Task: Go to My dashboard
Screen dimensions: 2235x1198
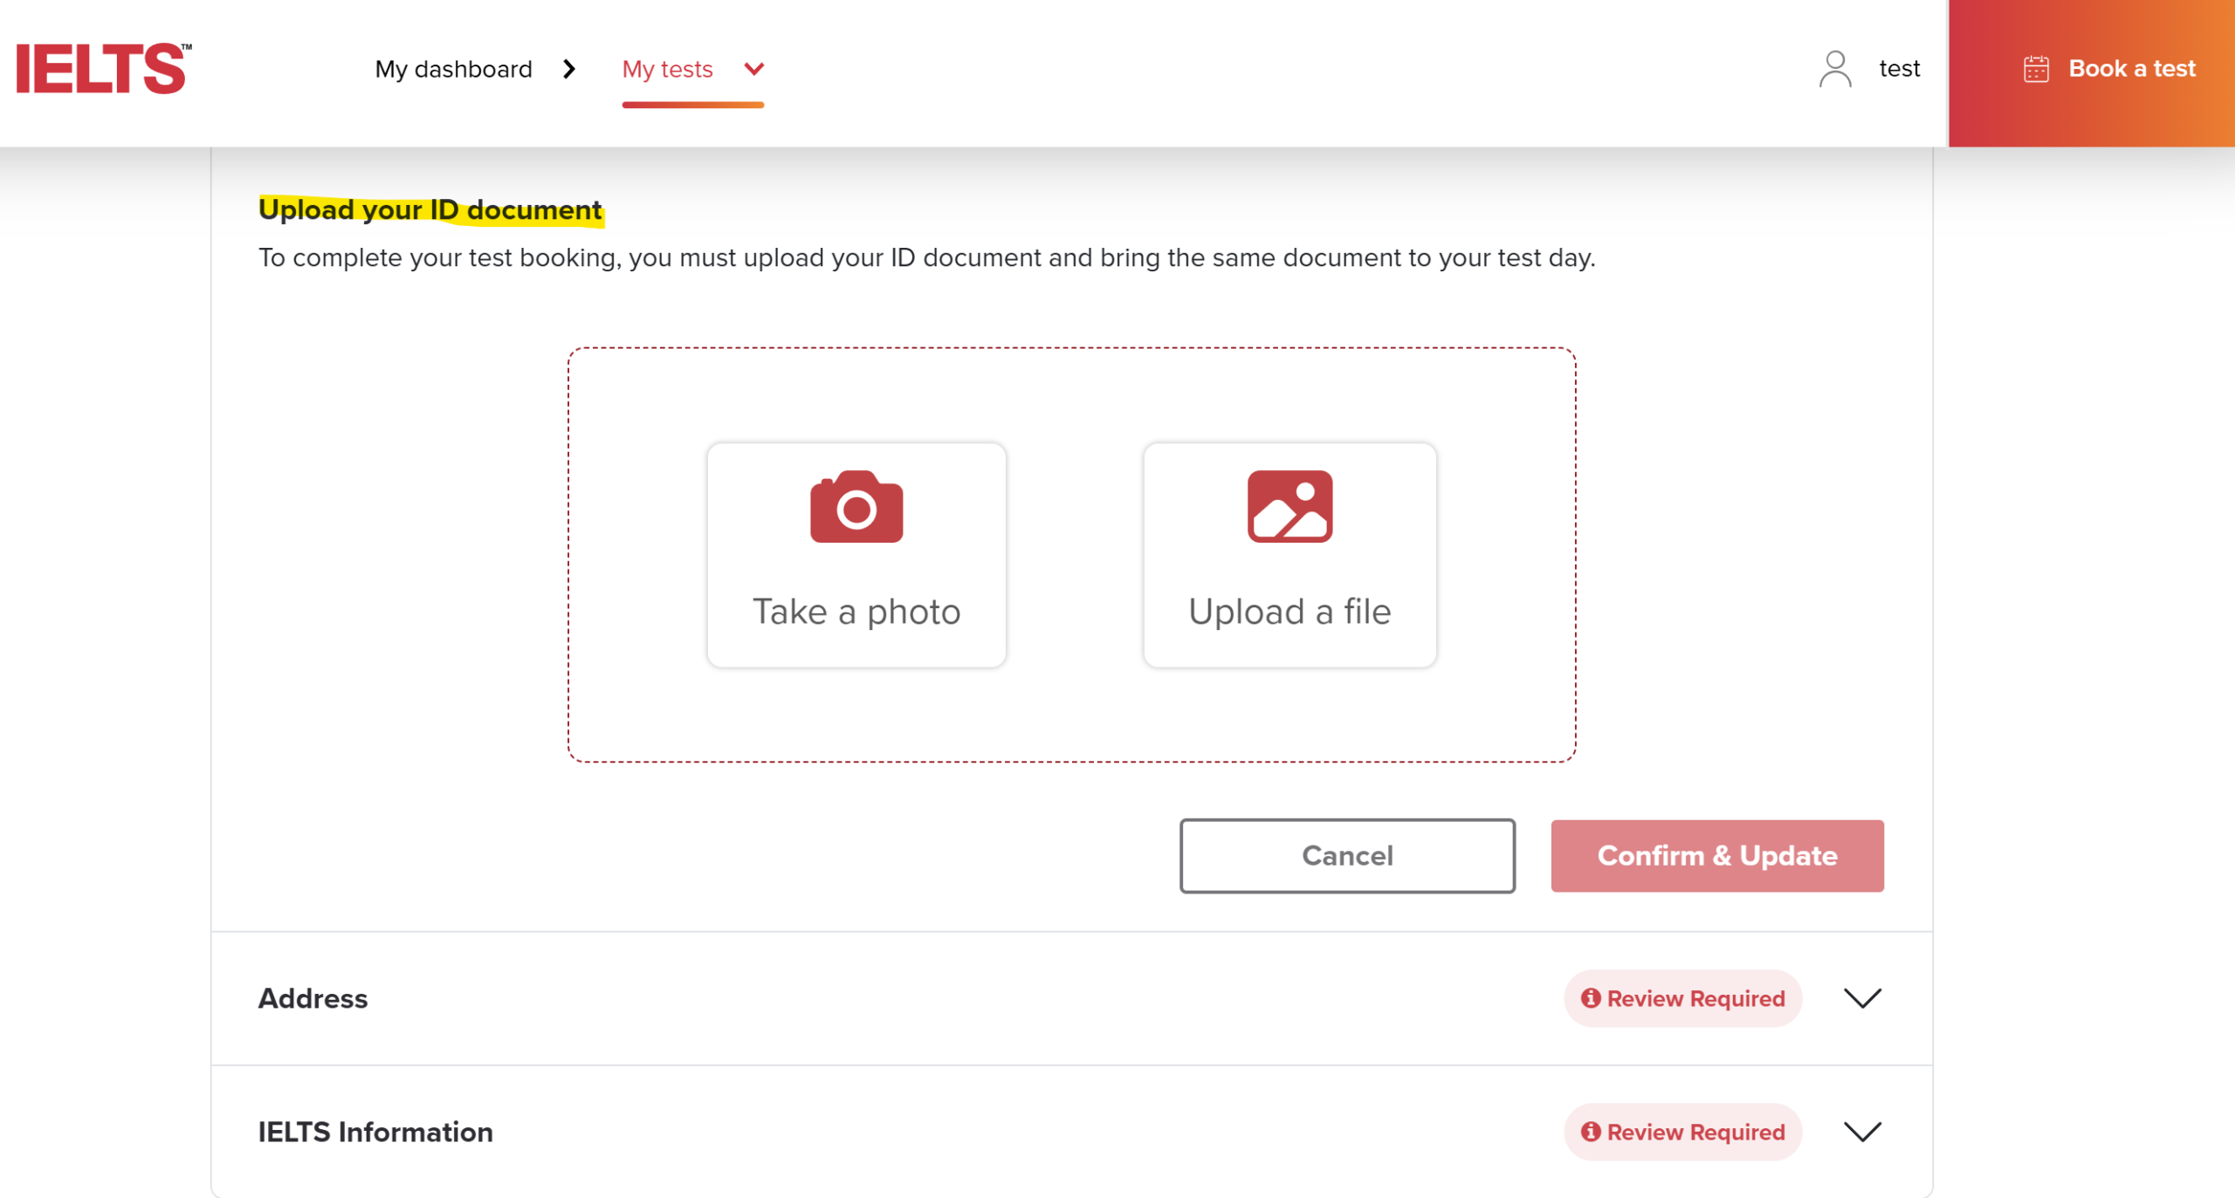Action: click(453, 69)
